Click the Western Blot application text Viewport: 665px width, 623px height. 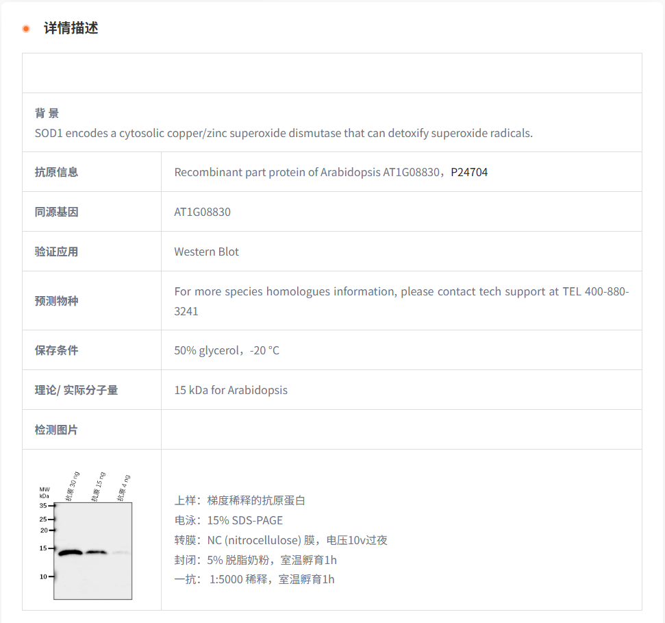tap(206, 252)
